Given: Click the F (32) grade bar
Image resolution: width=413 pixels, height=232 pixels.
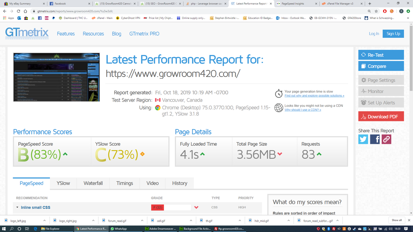Looking at the screenshot, I should point(171,208).
